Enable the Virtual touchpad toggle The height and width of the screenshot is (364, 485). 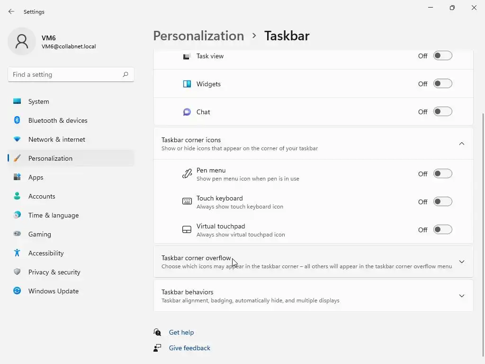pos(443,230)
